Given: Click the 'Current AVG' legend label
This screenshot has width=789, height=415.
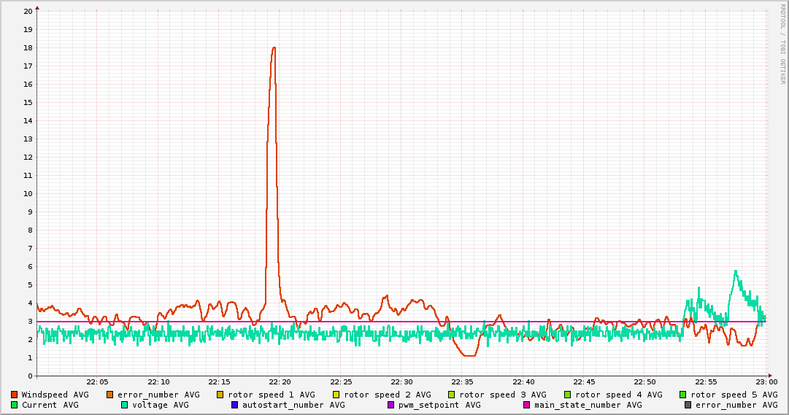Looking at the screenshot, I should [x=50, y=405].
